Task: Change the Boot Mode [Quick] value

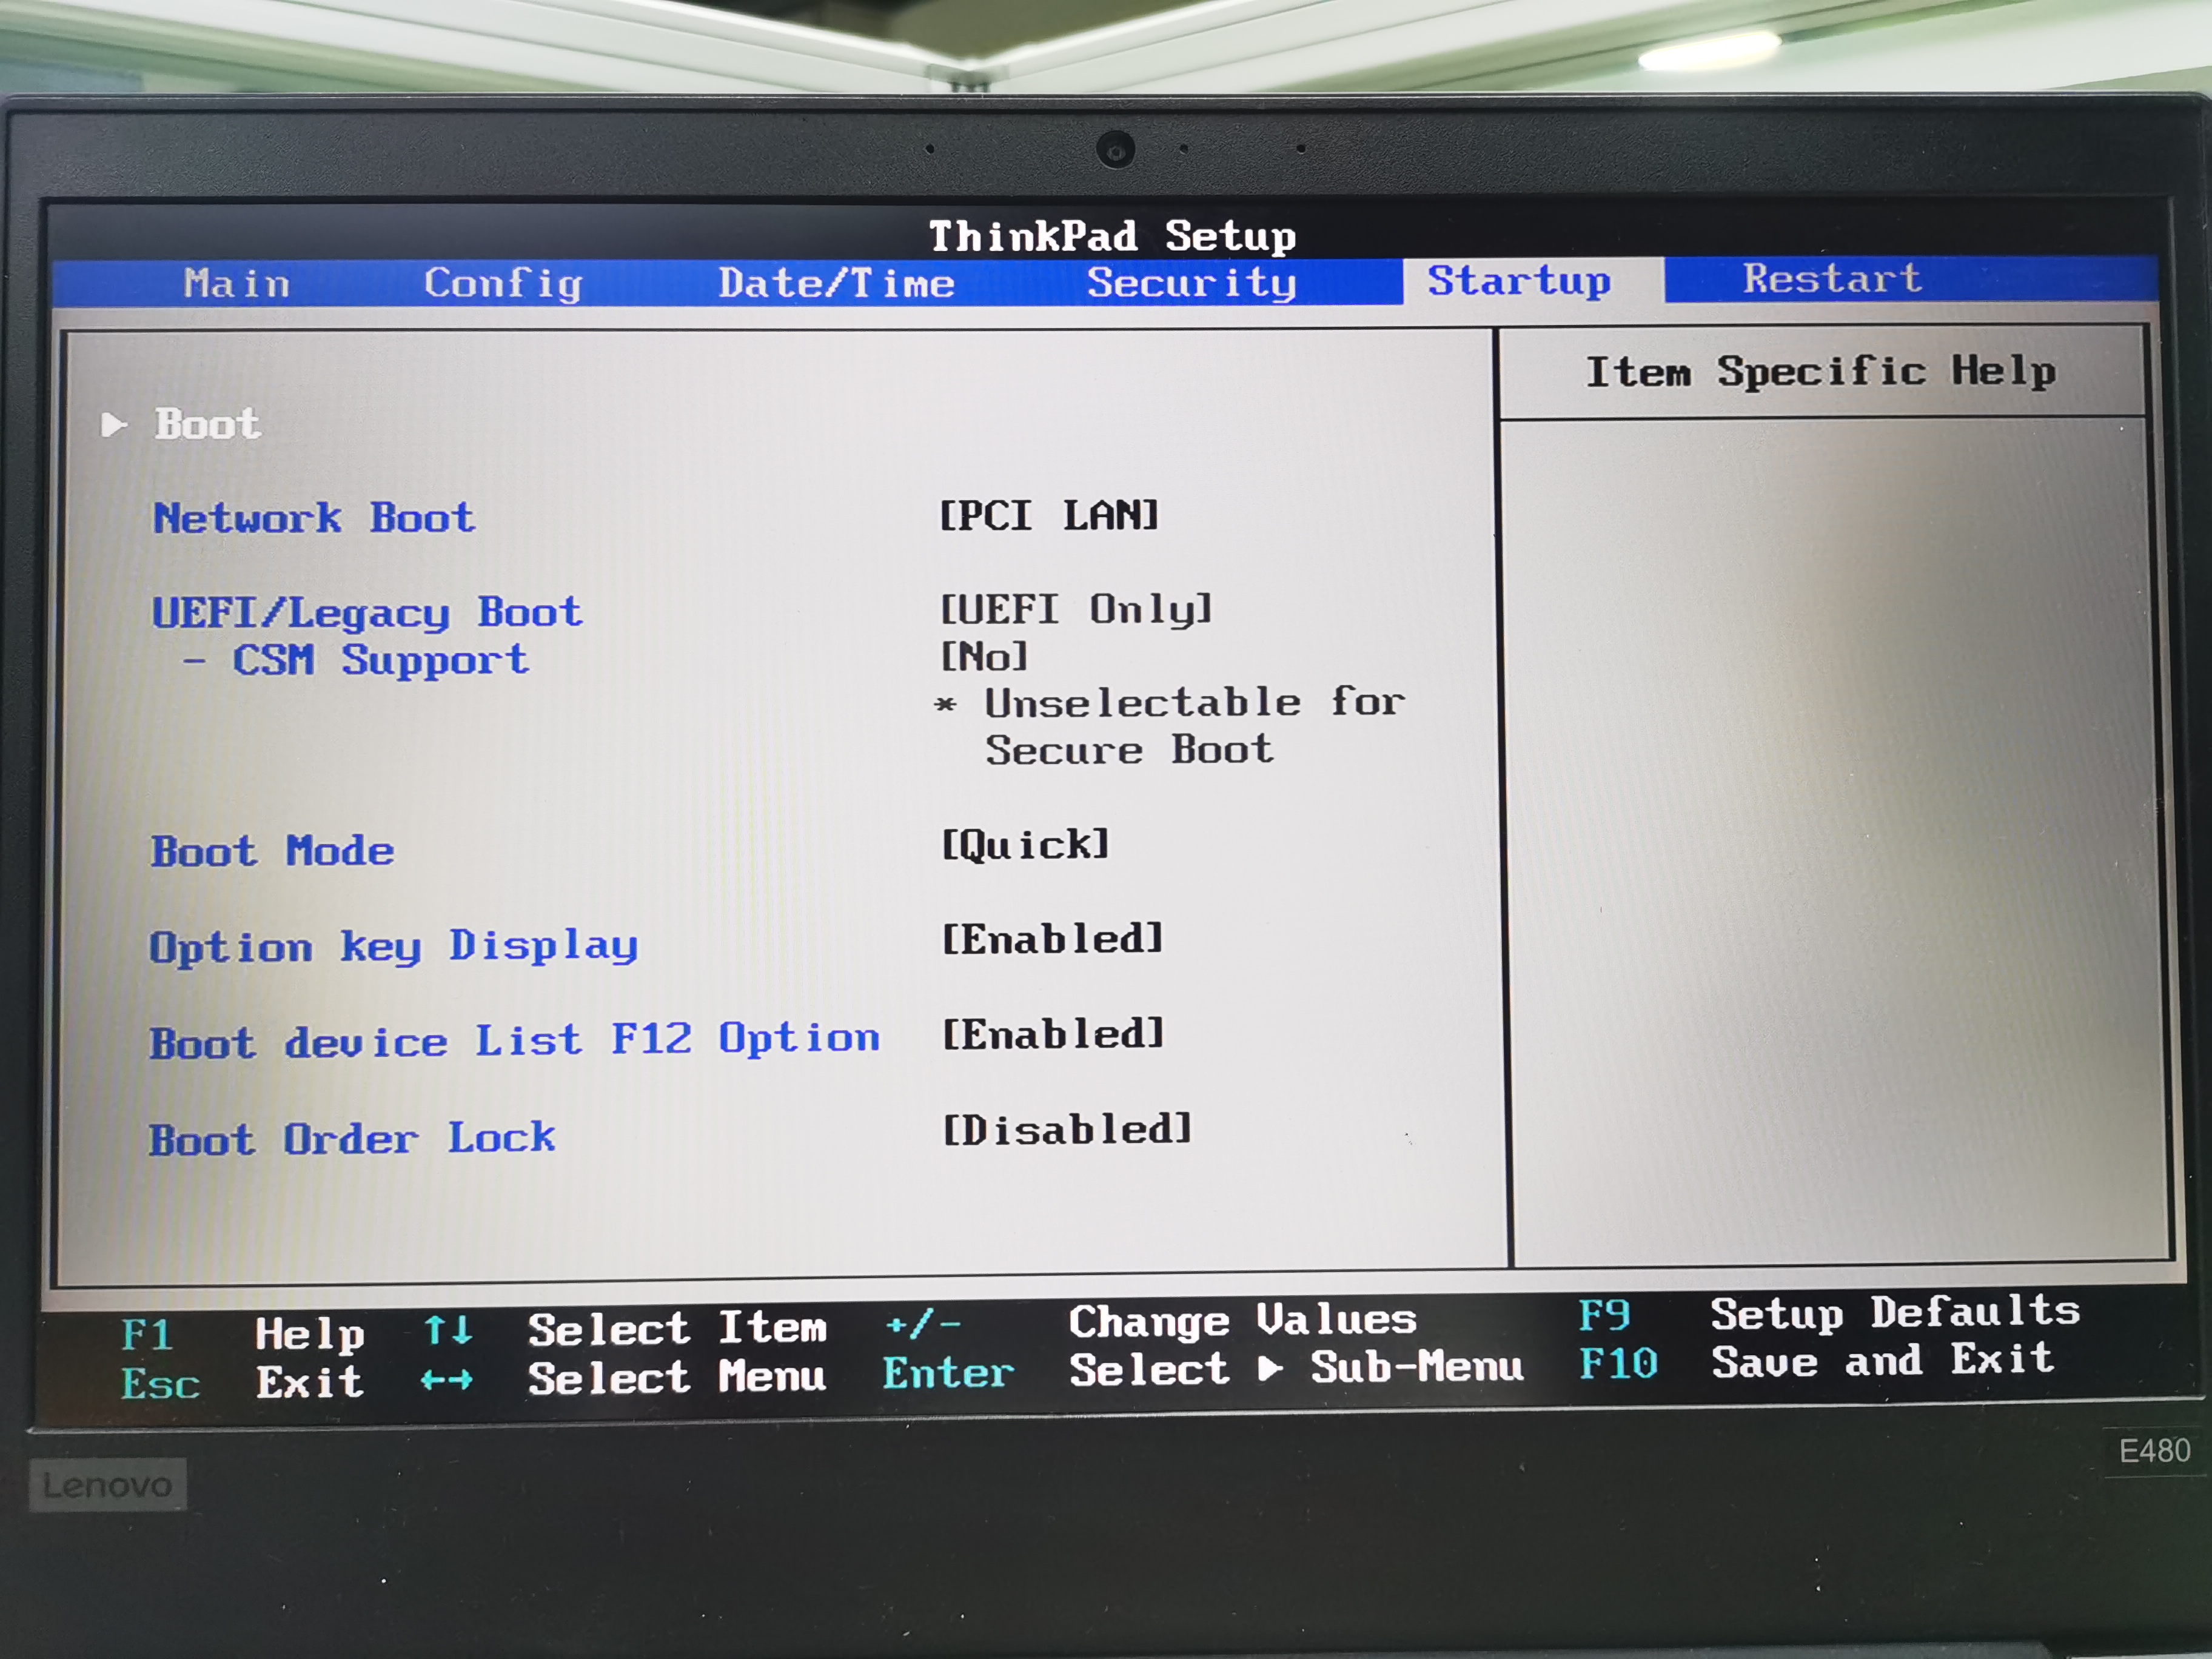Action: (1026, 845)
